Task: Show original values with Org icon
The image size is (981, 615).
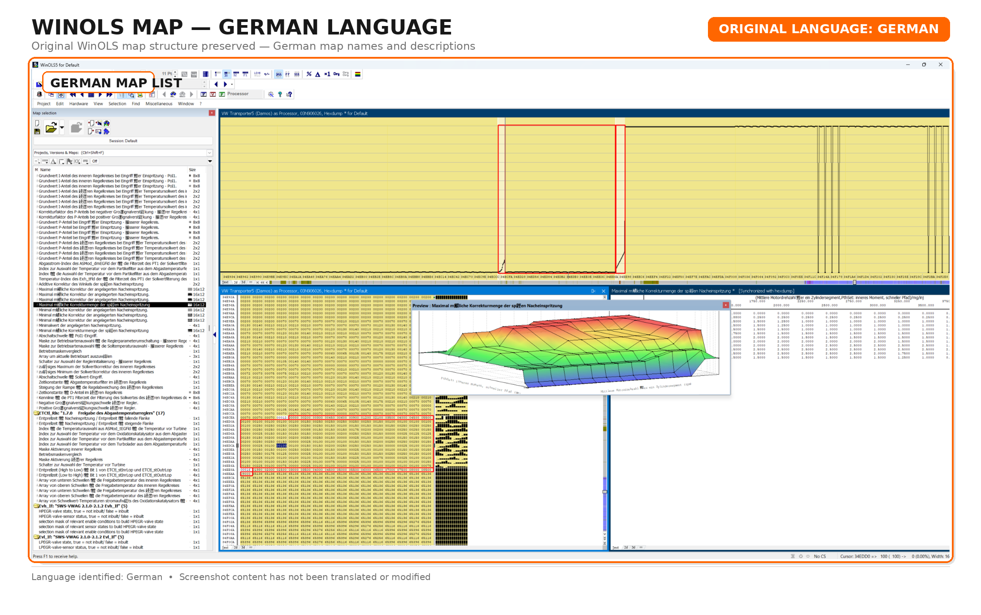Action: tap(336, 74)
